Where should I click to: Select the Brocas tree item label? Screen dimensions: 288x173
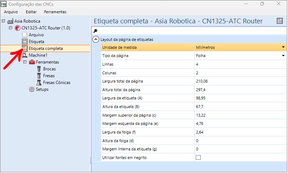tap(50, 69)
